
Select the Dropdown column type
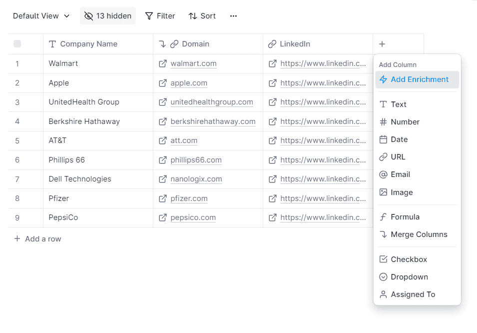(409, 277)
